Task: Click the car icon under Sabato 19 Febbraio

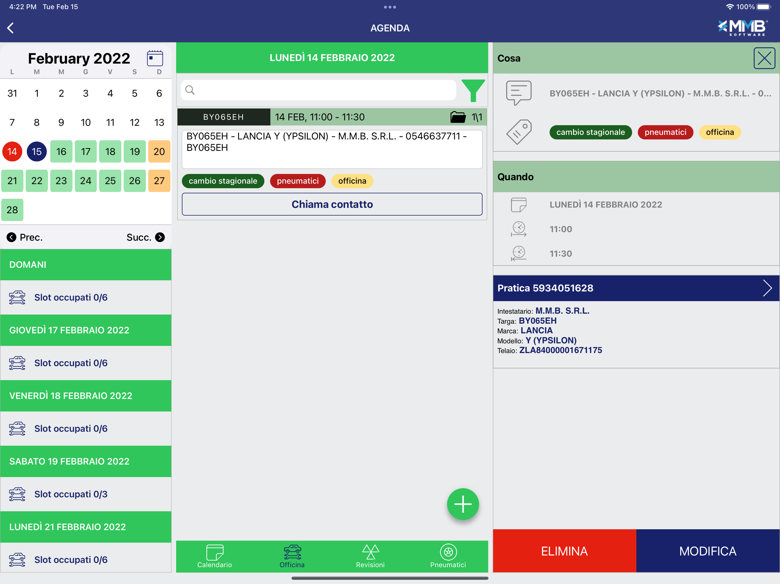Action: [17, 494]
